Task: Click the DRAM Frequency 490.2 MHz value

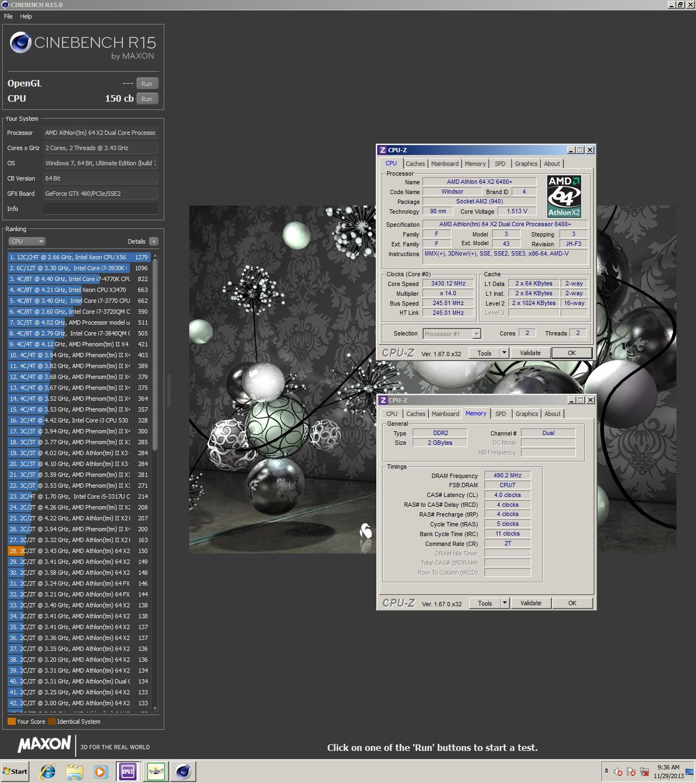Action: pos(507,476)
